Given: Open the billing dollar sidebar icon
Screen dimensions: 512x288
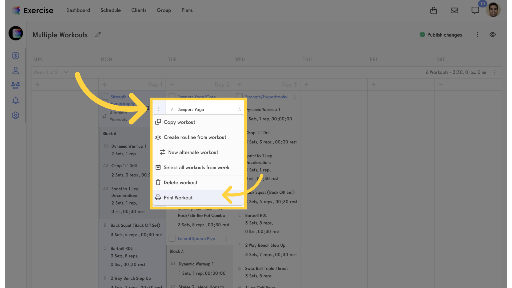Looking at the screenshot, I should (x=15, y=55).
